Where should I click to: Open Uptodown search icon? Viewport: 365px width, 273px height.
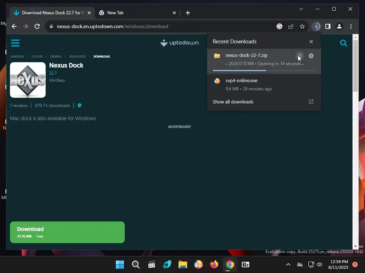(343, 43)
